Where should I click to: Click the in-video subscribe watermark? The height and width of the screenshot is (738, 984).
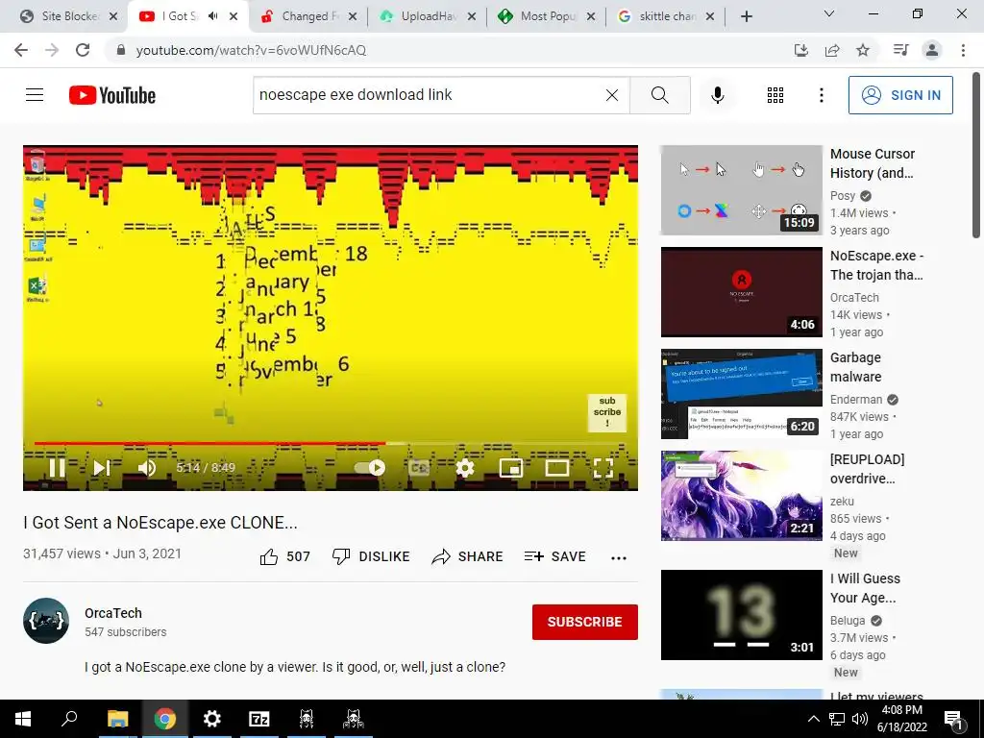607,412
